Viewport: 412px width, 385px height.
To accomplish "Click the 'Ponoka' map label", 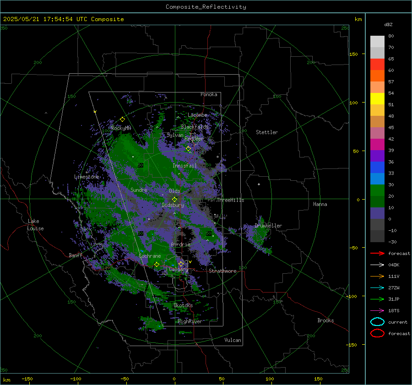I will [x=209, y=94].
